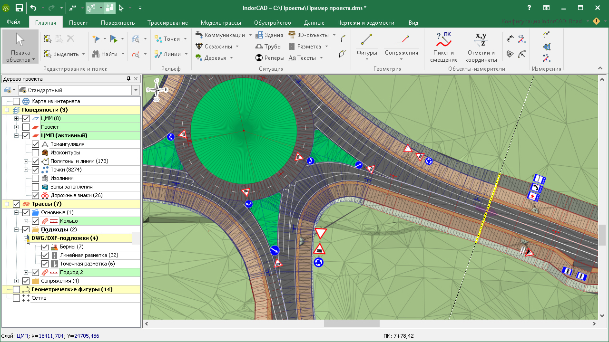The width and height of the screenshot is (609, 342).
Task: Click the Выделить selection button
Action: (x=61, y=54)
